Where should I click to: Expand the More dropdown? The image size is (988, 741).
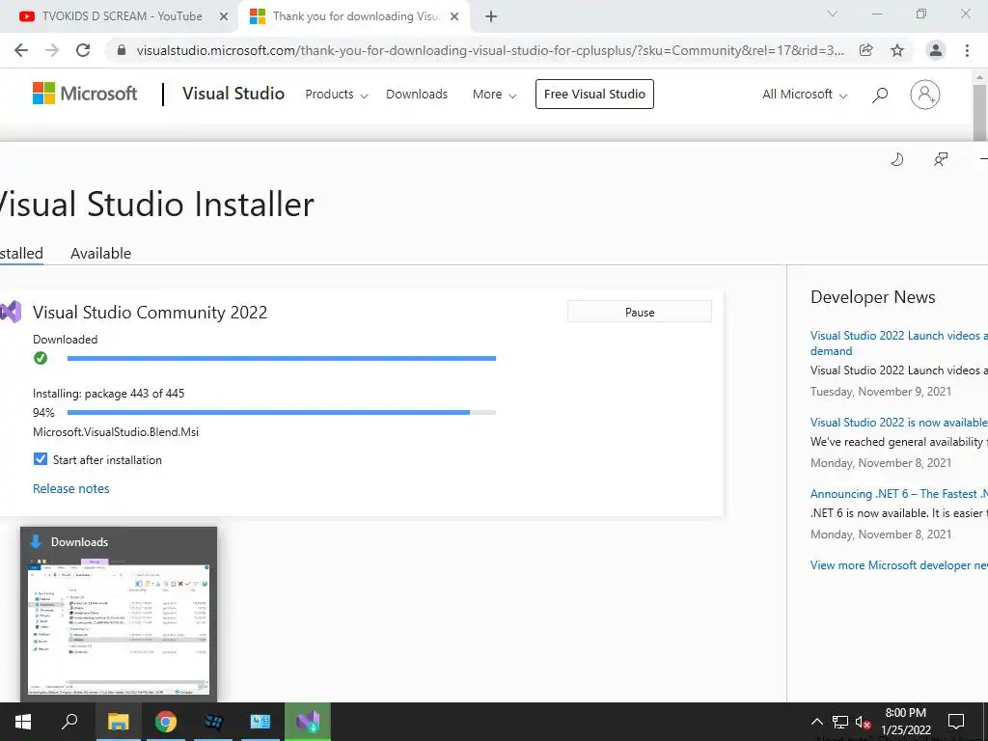point(495,95)
